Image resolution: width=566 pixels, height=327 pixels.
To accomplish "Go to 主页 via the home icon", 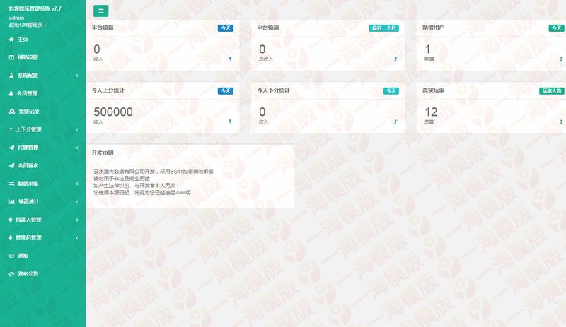I will coord(11,40).
